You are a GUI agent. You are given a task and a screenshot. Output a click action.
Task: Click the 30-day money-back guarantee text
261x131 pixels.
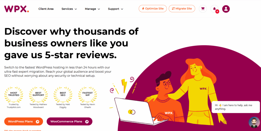pos(23,130)
